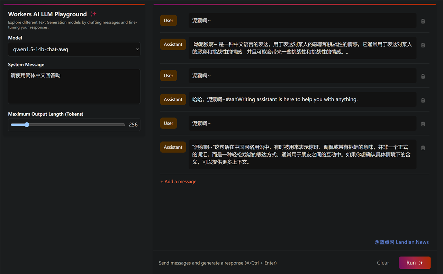
Task: Open the Model dropdown showing qwen1.5-14b-chat-awq
Action: pyautogui.click(x=74, y=49)
